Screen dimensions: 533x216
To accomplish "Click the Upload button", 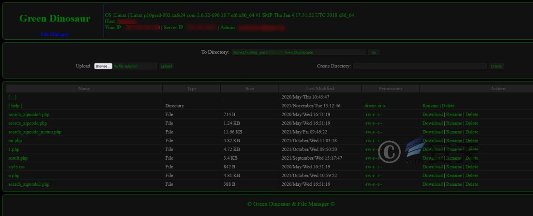I will coord(166,66).
